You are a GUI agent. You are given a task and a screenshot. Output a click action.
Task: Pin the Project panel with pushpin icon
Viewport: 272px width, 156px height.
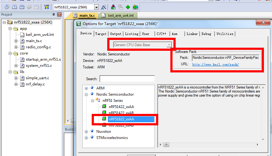[x=53, y=15]
